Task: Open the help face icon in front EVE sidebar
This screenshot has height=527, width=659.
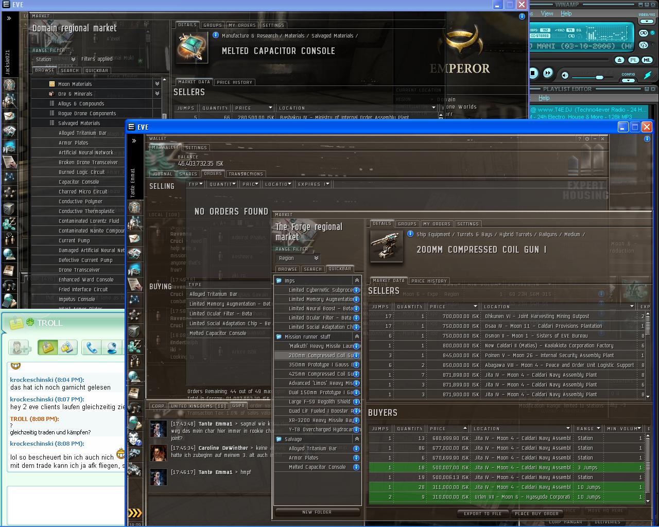Action: (x=135, y=439)
